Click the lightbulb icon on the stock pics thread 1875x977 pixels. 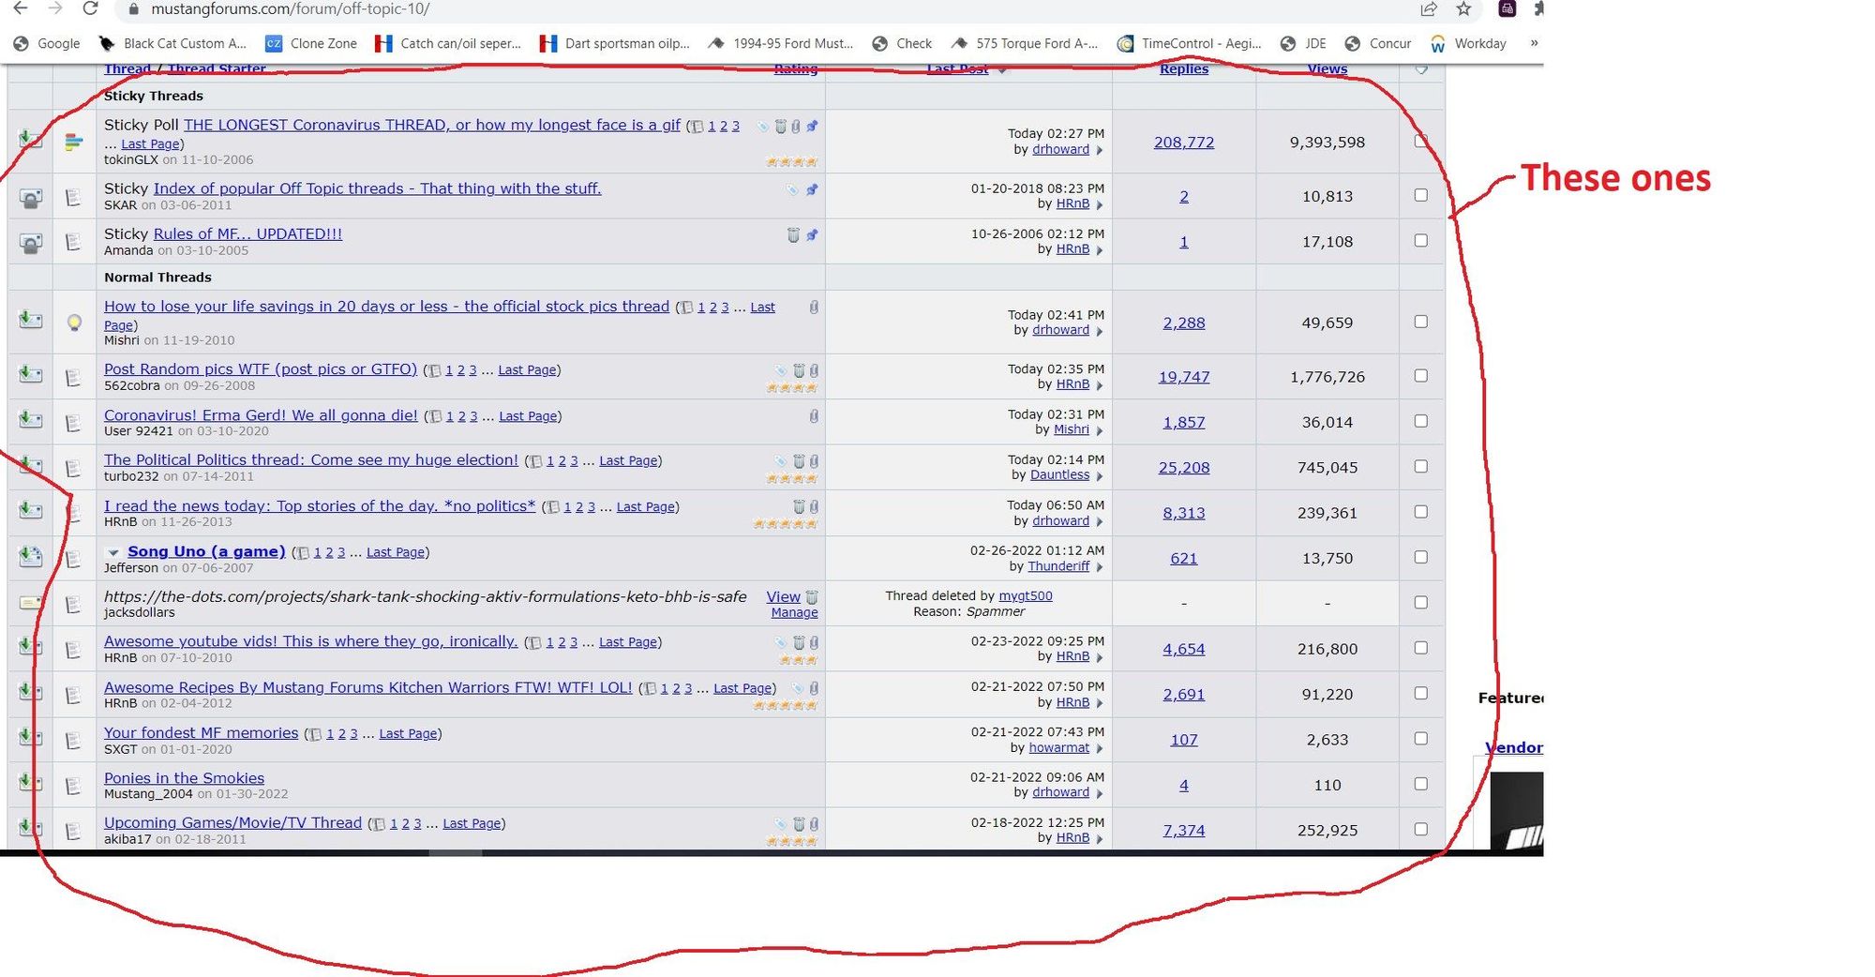(x=74, y=323)
